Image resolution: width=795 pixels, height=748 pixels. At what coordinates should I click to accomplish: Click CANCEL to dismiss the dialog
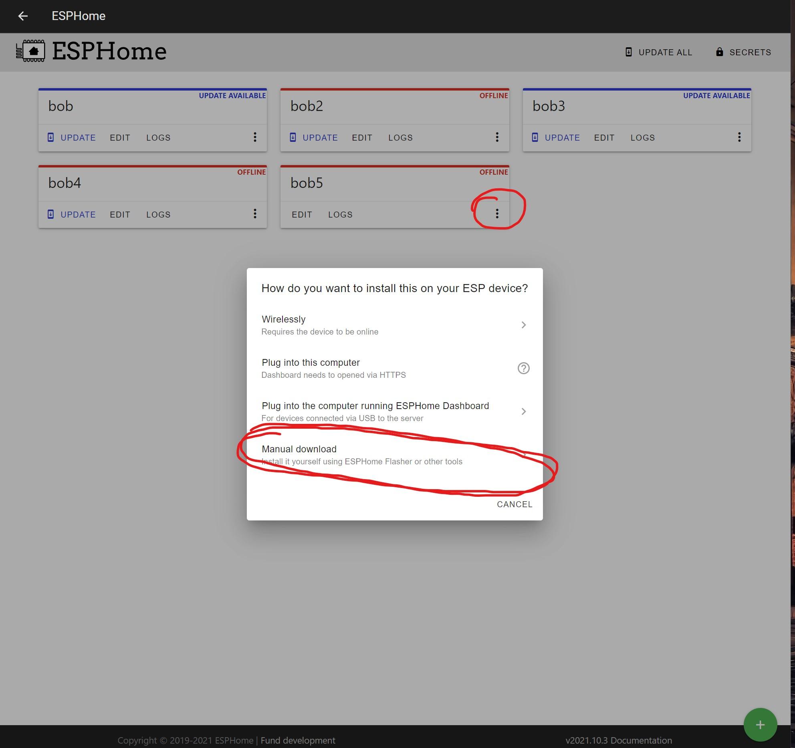point(515,504)
